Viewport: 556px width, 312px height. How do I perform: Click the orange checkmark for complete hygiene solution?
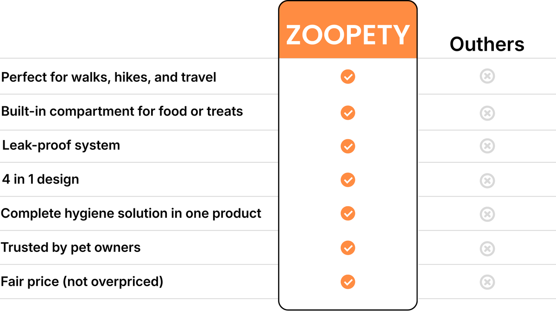tap(347, 214)
